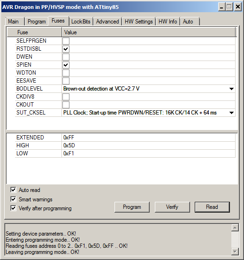The height and width of the screenshot is (260, 244).
Task: Open the HW Settings tab
Action: pyautogui.click(x=139, y=22)
